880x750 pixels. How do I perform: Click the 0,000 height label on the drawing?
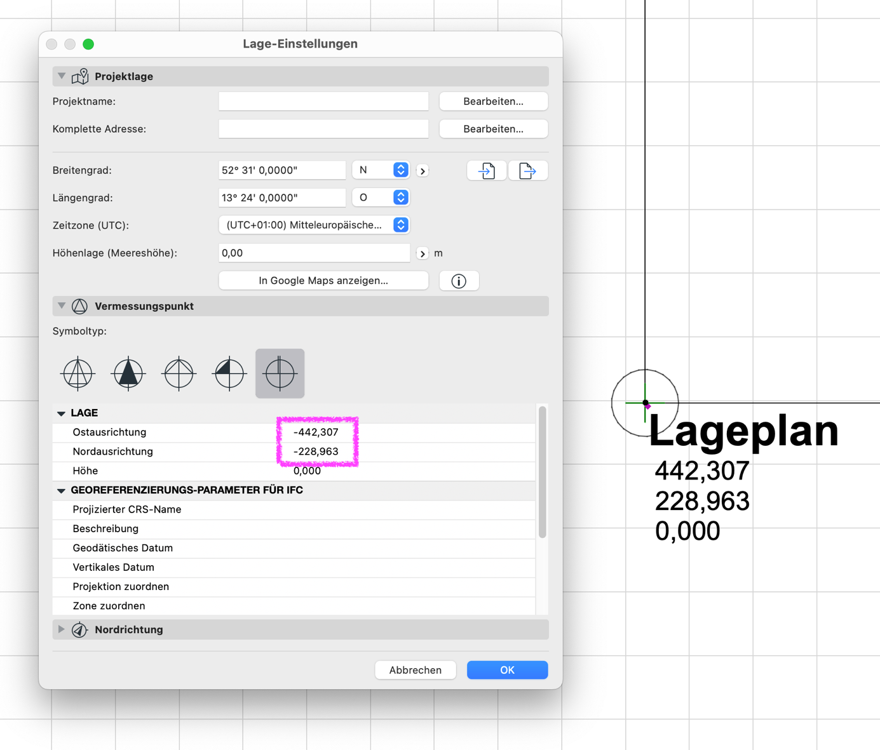pos(687,531)
